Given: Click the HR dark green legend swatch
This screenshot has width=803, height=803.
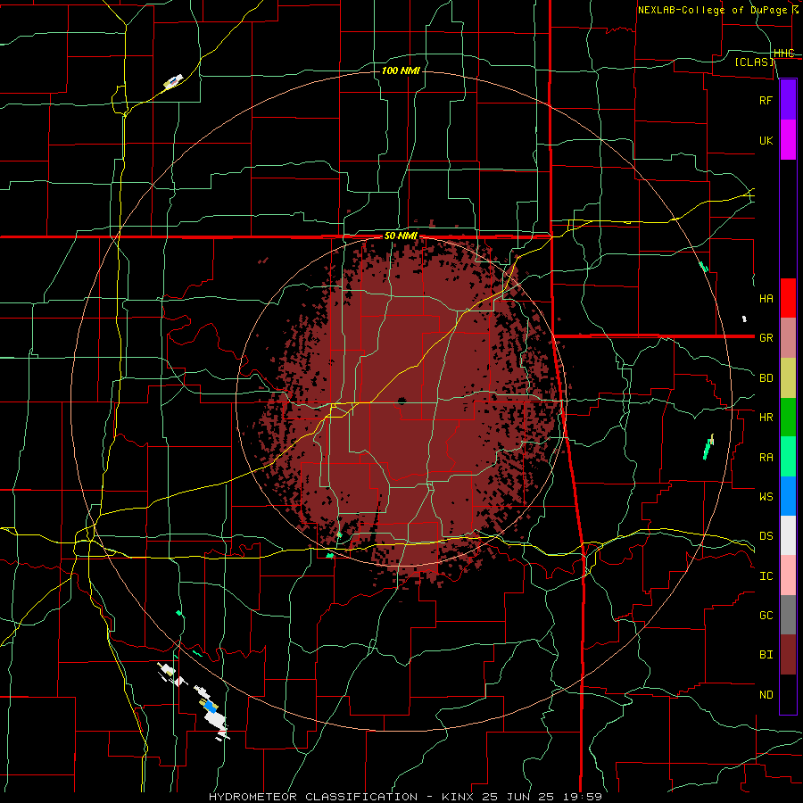Looking at the screenshot, I should point(788,418).
